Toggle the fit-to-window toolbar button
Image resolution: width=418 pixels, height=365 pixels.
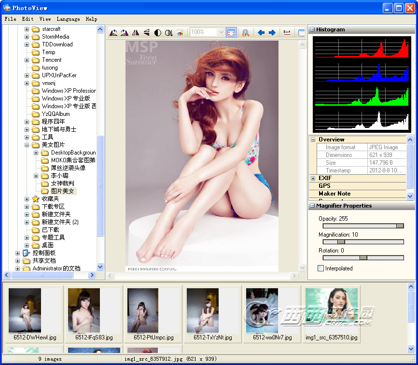tap(231, 33)
